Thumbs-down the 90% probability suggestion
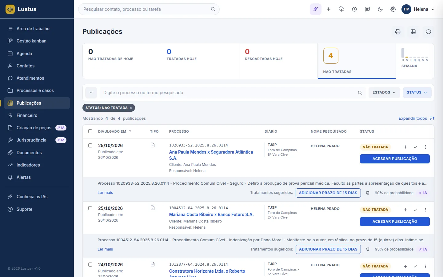 coord(368,193)
